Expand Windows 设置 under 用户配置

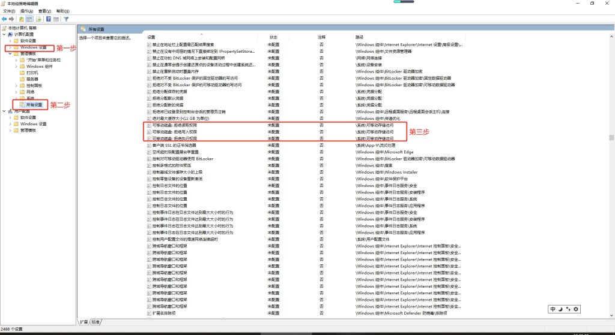point(10,124)
